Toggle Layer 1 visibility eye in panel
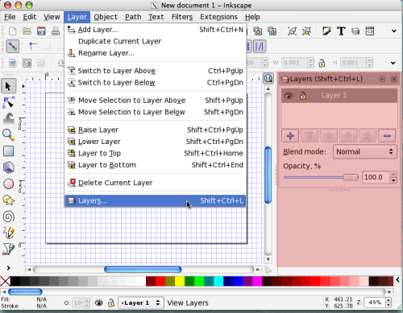Viewport: 403px width, 313px height. pyautogui.click(x=289, y=95)
